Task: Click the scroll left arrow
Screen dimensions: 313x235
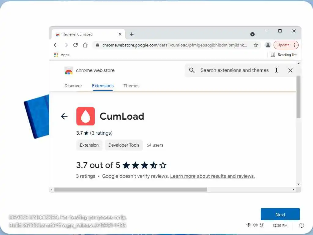Action: pyautogui.click(x=52, y=189)
